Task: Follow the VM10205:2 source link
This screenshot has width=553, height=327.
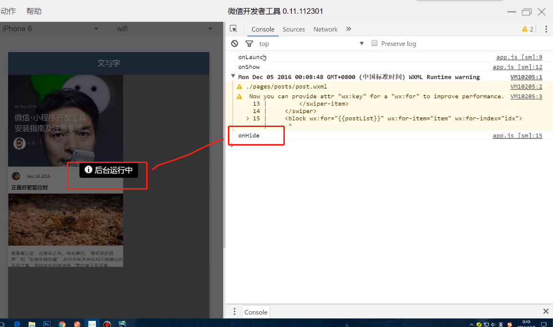Action: [x=526, y=87]
